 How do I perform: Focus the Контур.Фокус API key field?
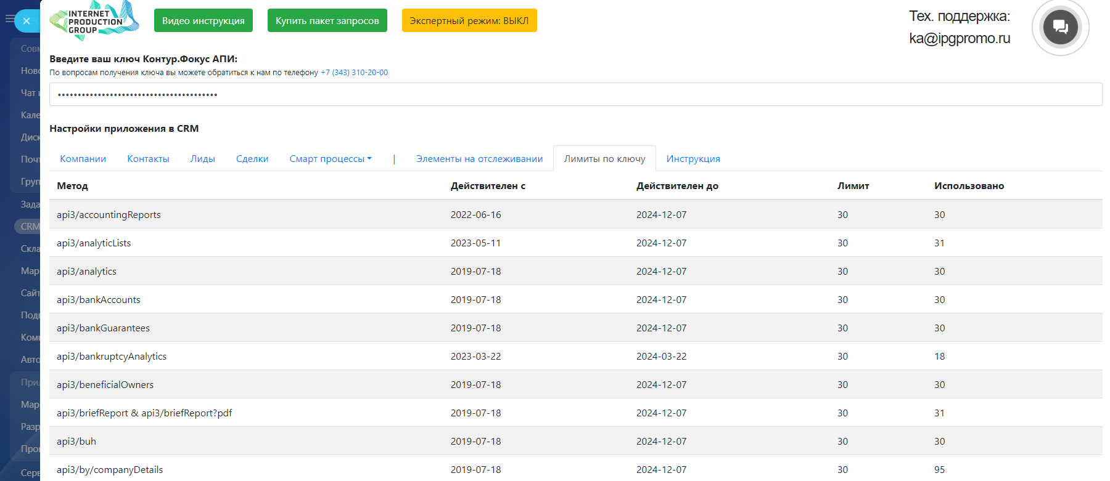(x=575, y=95)
